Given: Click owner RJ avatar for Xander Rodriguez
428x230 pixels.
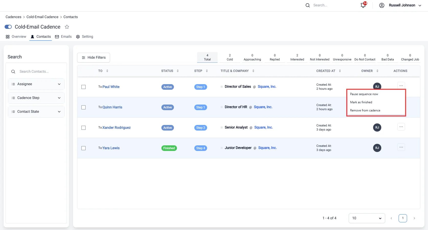Looking at the screenshot, I should pyautogui.click(x=377, y=127).
